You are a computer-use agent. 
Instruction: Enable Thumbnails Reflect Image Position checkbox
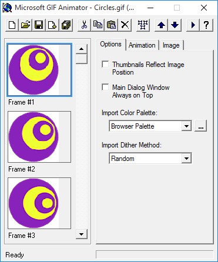point(105,64)
